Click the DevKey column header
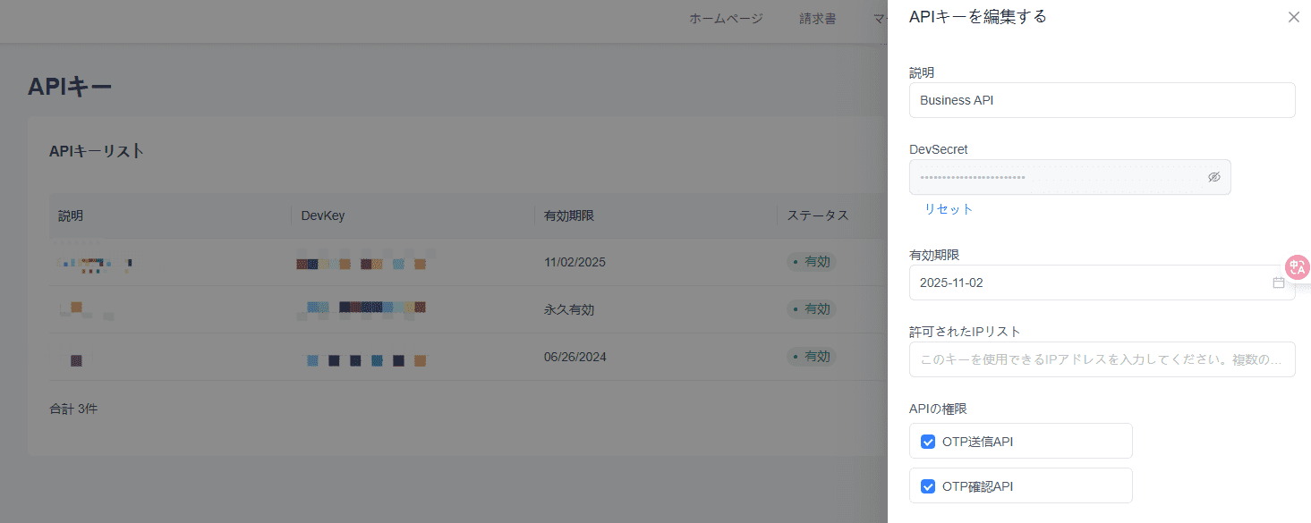Image resolution: width=1311 pixels, height=523 pixels. point(323,215)
